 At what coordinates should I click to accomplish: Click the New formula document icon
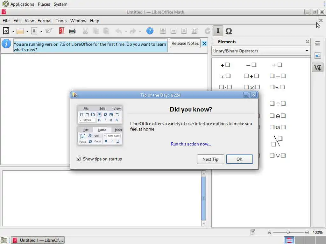[6, 31]
